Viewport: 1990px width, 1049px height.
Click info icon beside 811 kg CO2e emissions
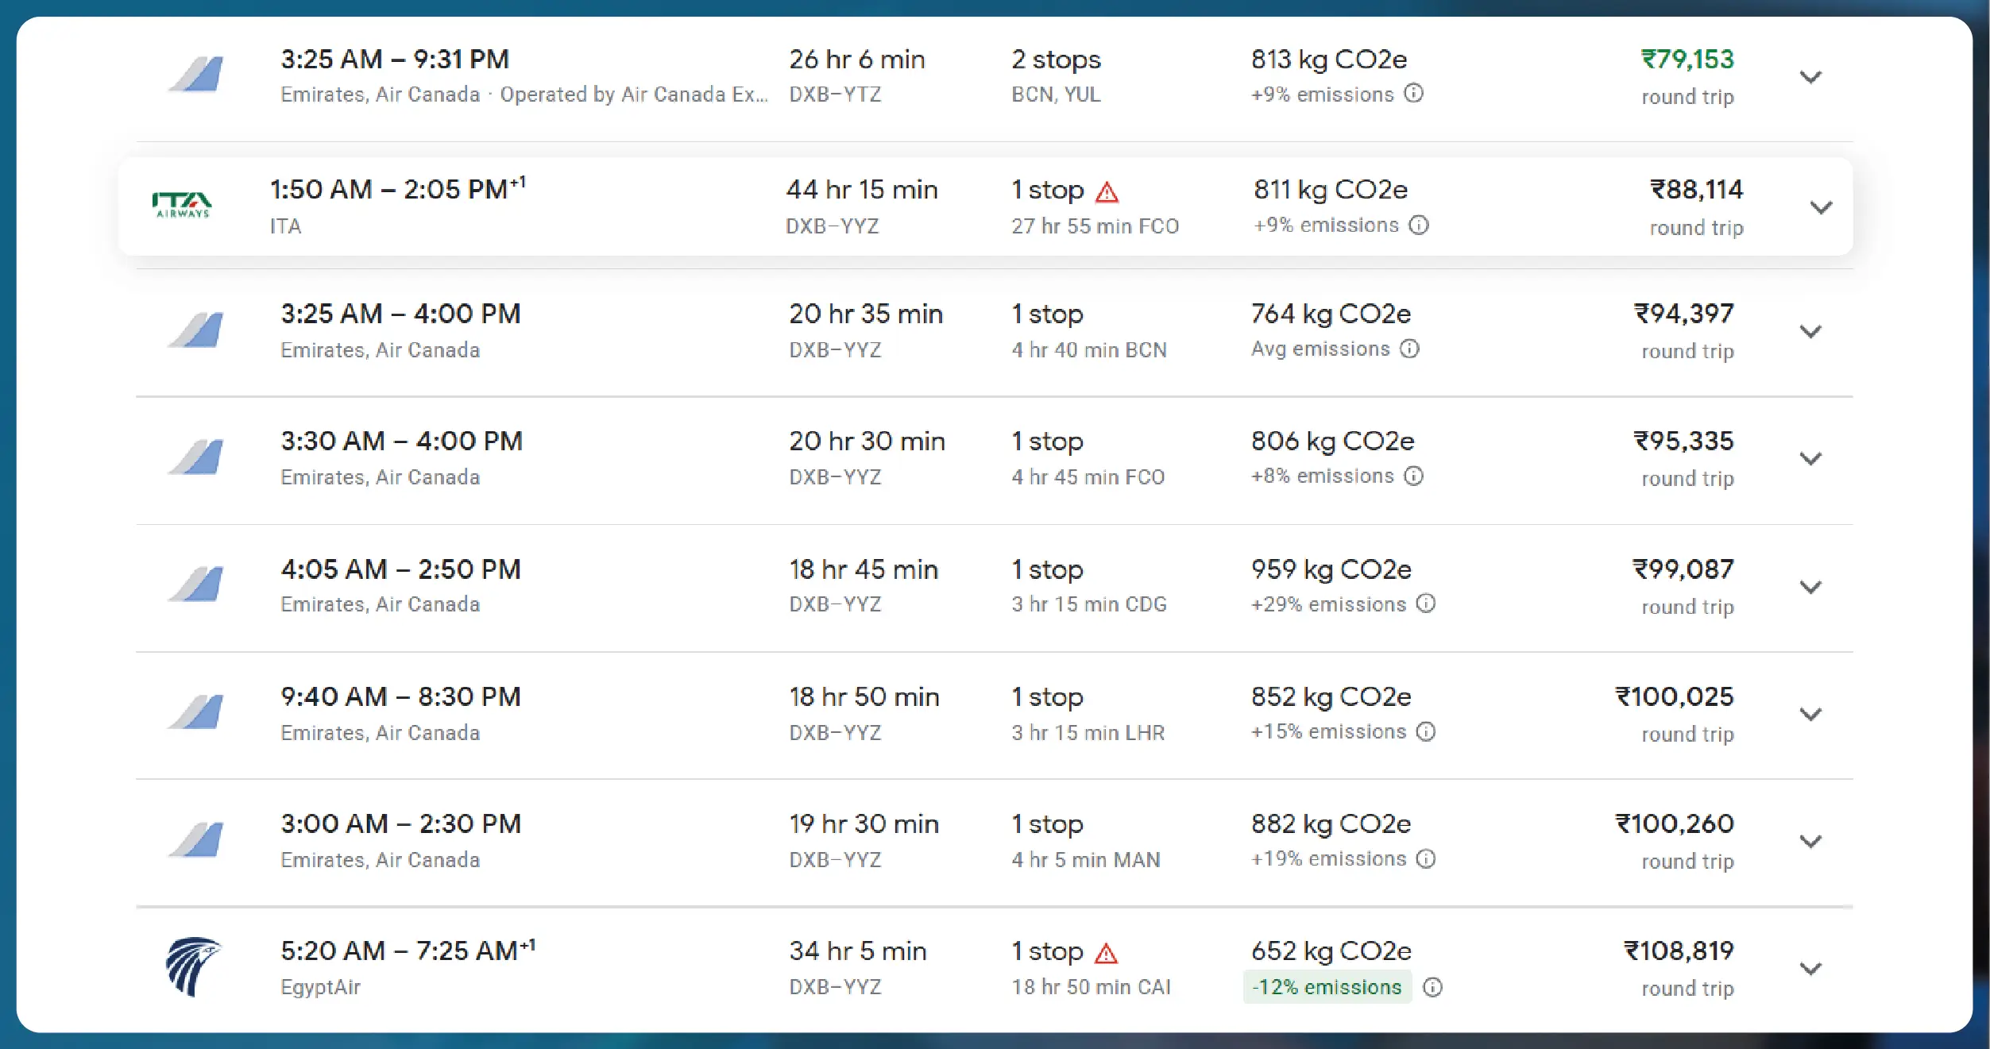(x=1419, y=226)
